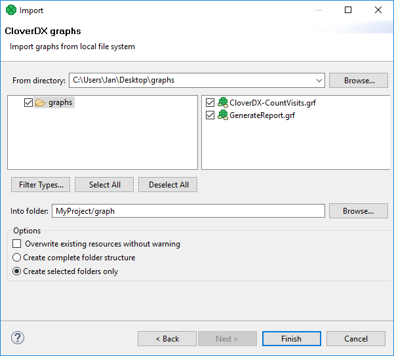
Task: Open the Filter Types dialog
Action: coord(41,185)
